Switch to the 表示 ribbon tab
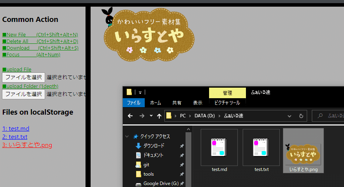The image size is (344, 187). coord(197,103)
